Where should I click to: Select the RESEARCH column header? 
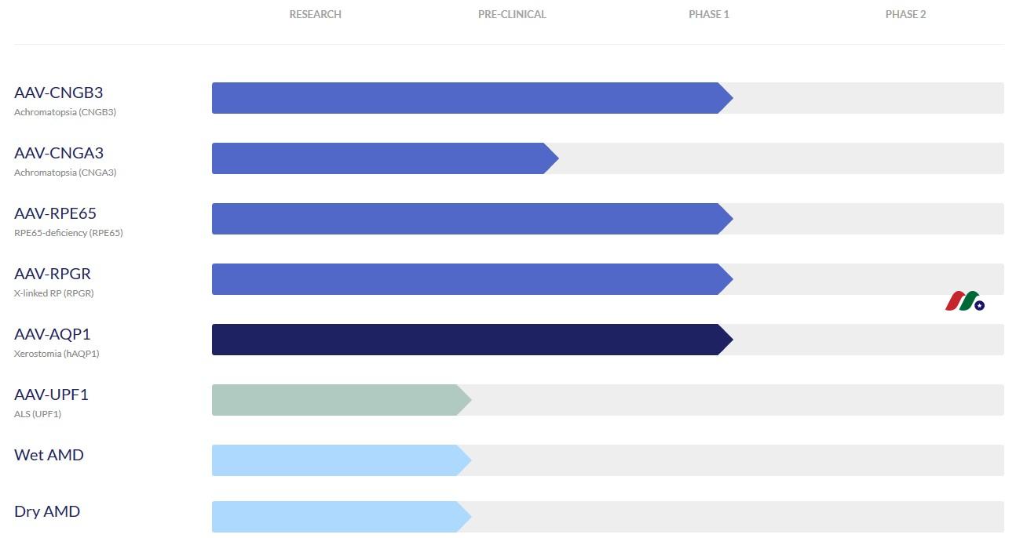(x=315, y=14)
